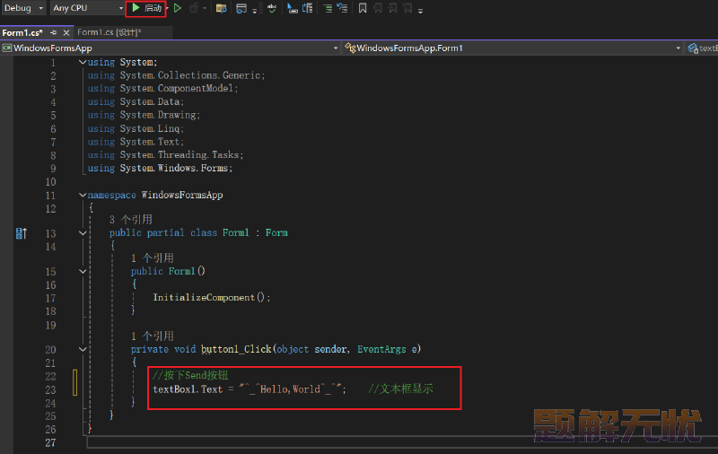Open the find in files folder icon
Viewport: 718px width, 454px height.
[x=221, y=8]
